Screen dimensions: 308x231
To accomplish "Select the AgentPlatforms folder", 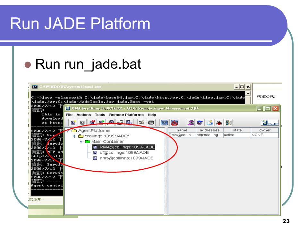I will 91,131.
